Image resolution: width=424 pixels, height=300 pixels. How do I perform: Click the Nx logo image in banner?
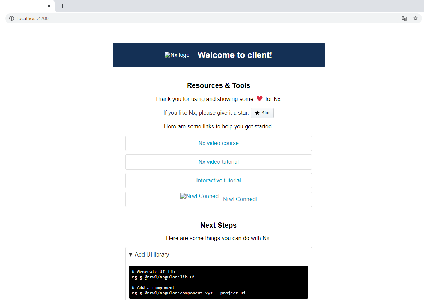177,55
